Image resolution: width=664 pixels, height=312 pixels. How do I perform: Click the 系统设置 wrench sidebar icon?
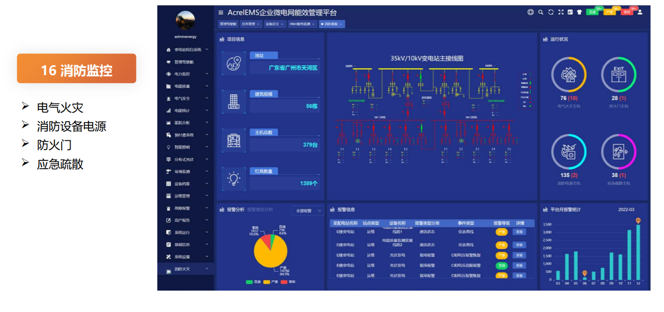[169, 257]
